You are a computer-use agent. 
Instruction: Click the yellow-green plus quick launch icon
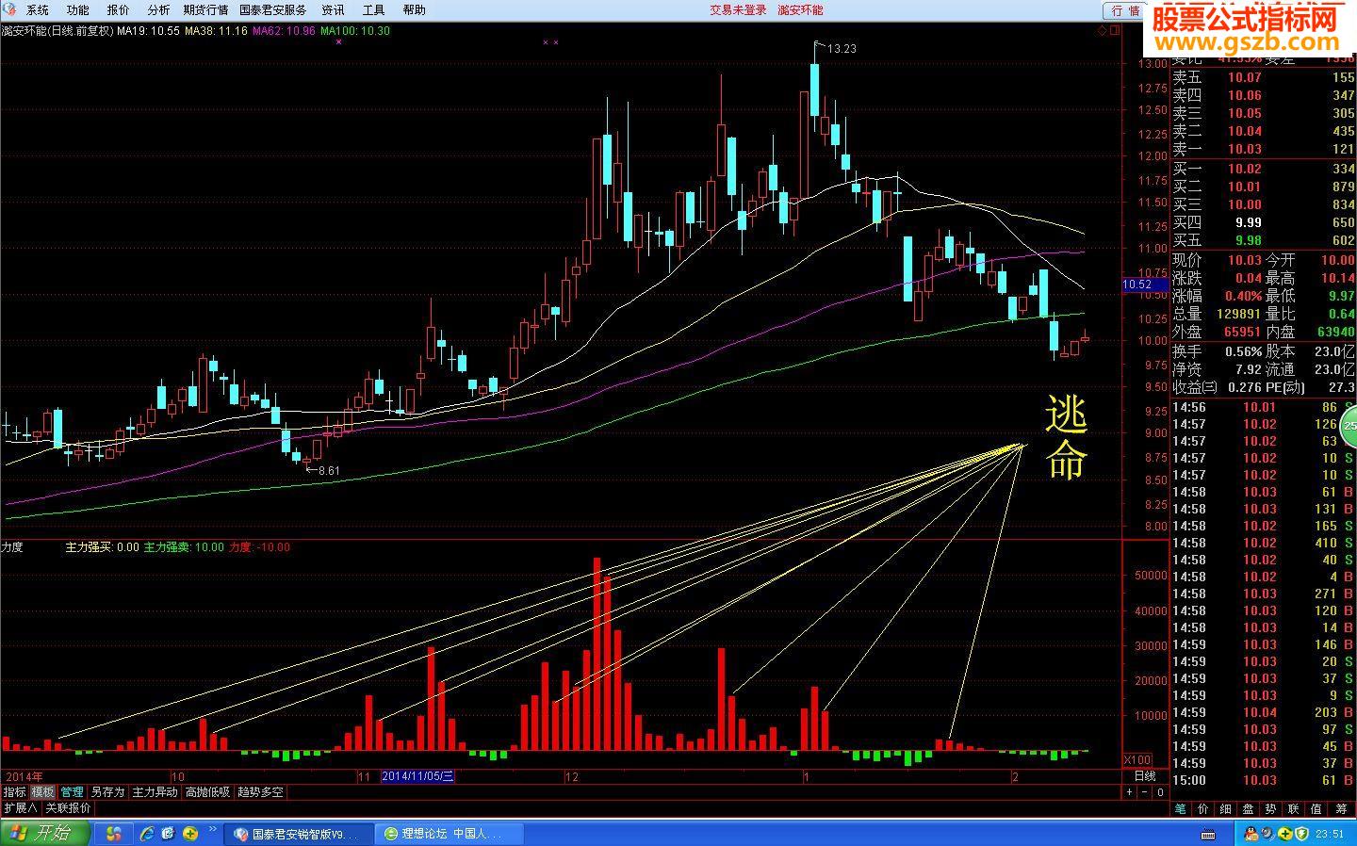[x=190, y=834]
